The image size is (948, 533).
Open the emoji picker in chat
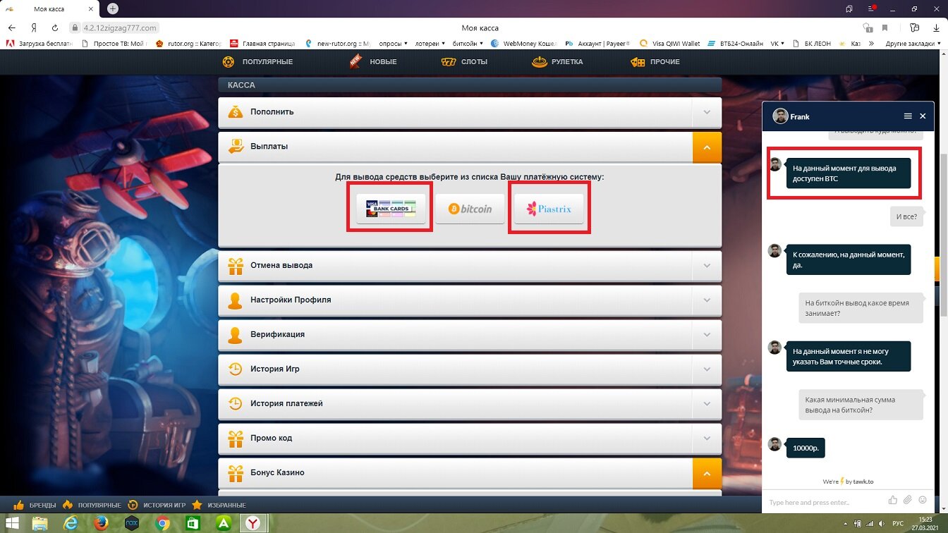923,500
